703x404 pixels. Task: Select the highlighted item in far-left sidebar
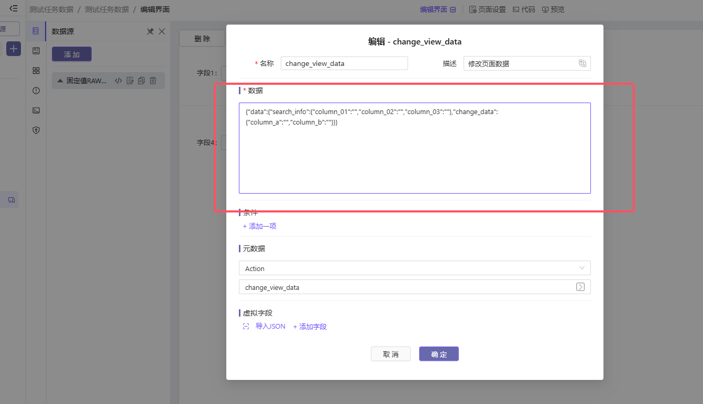tap(9, 199)
